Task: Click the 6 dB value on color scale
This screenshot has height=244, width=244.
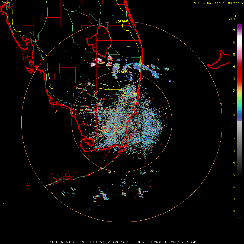Action: 234,43
